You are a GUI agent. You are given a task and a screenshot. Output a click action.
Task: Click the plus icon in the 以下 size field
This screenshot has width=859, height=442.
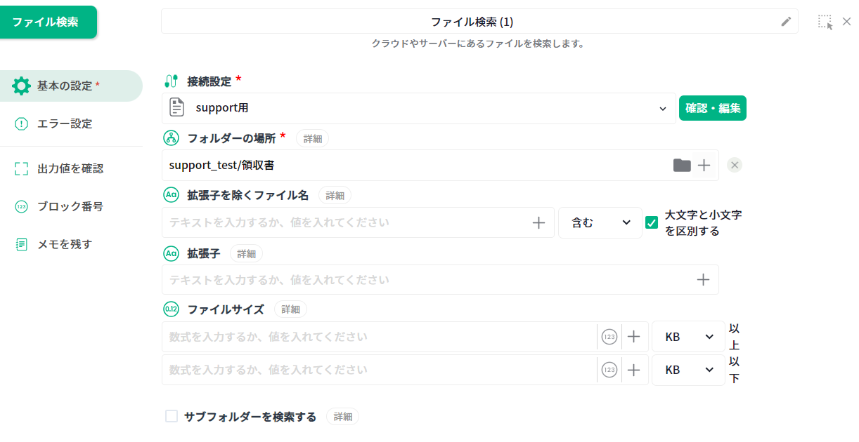point(633,370)
